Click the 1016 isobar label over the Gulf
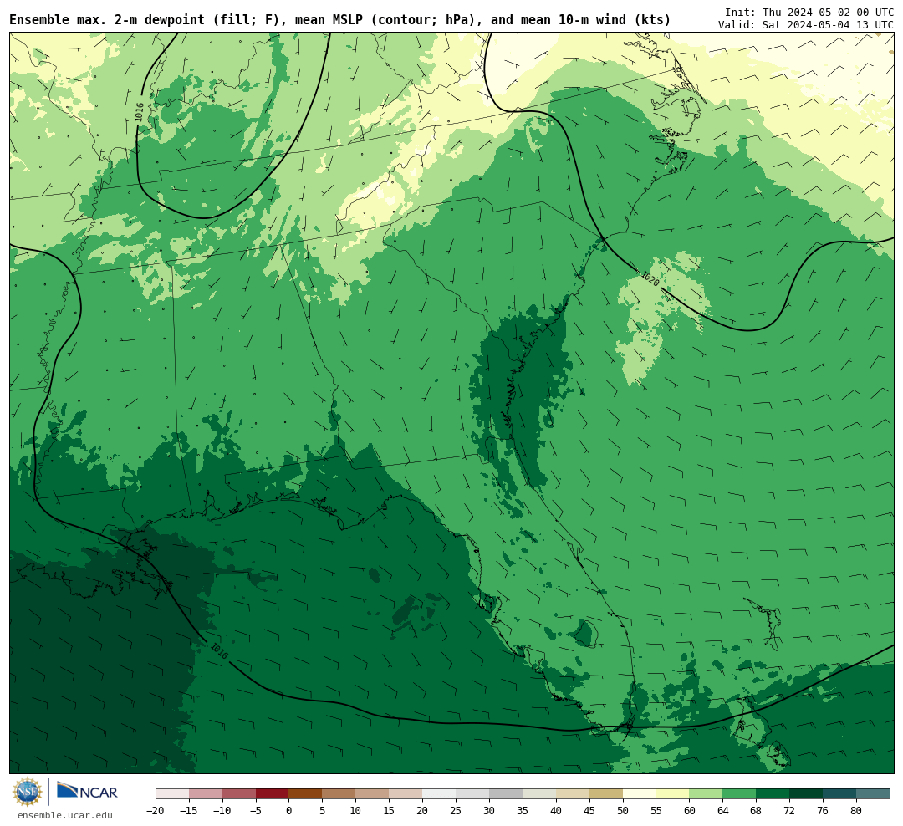Screen dimensions: 903x826 pyautogui.click(x=219, y=651)
